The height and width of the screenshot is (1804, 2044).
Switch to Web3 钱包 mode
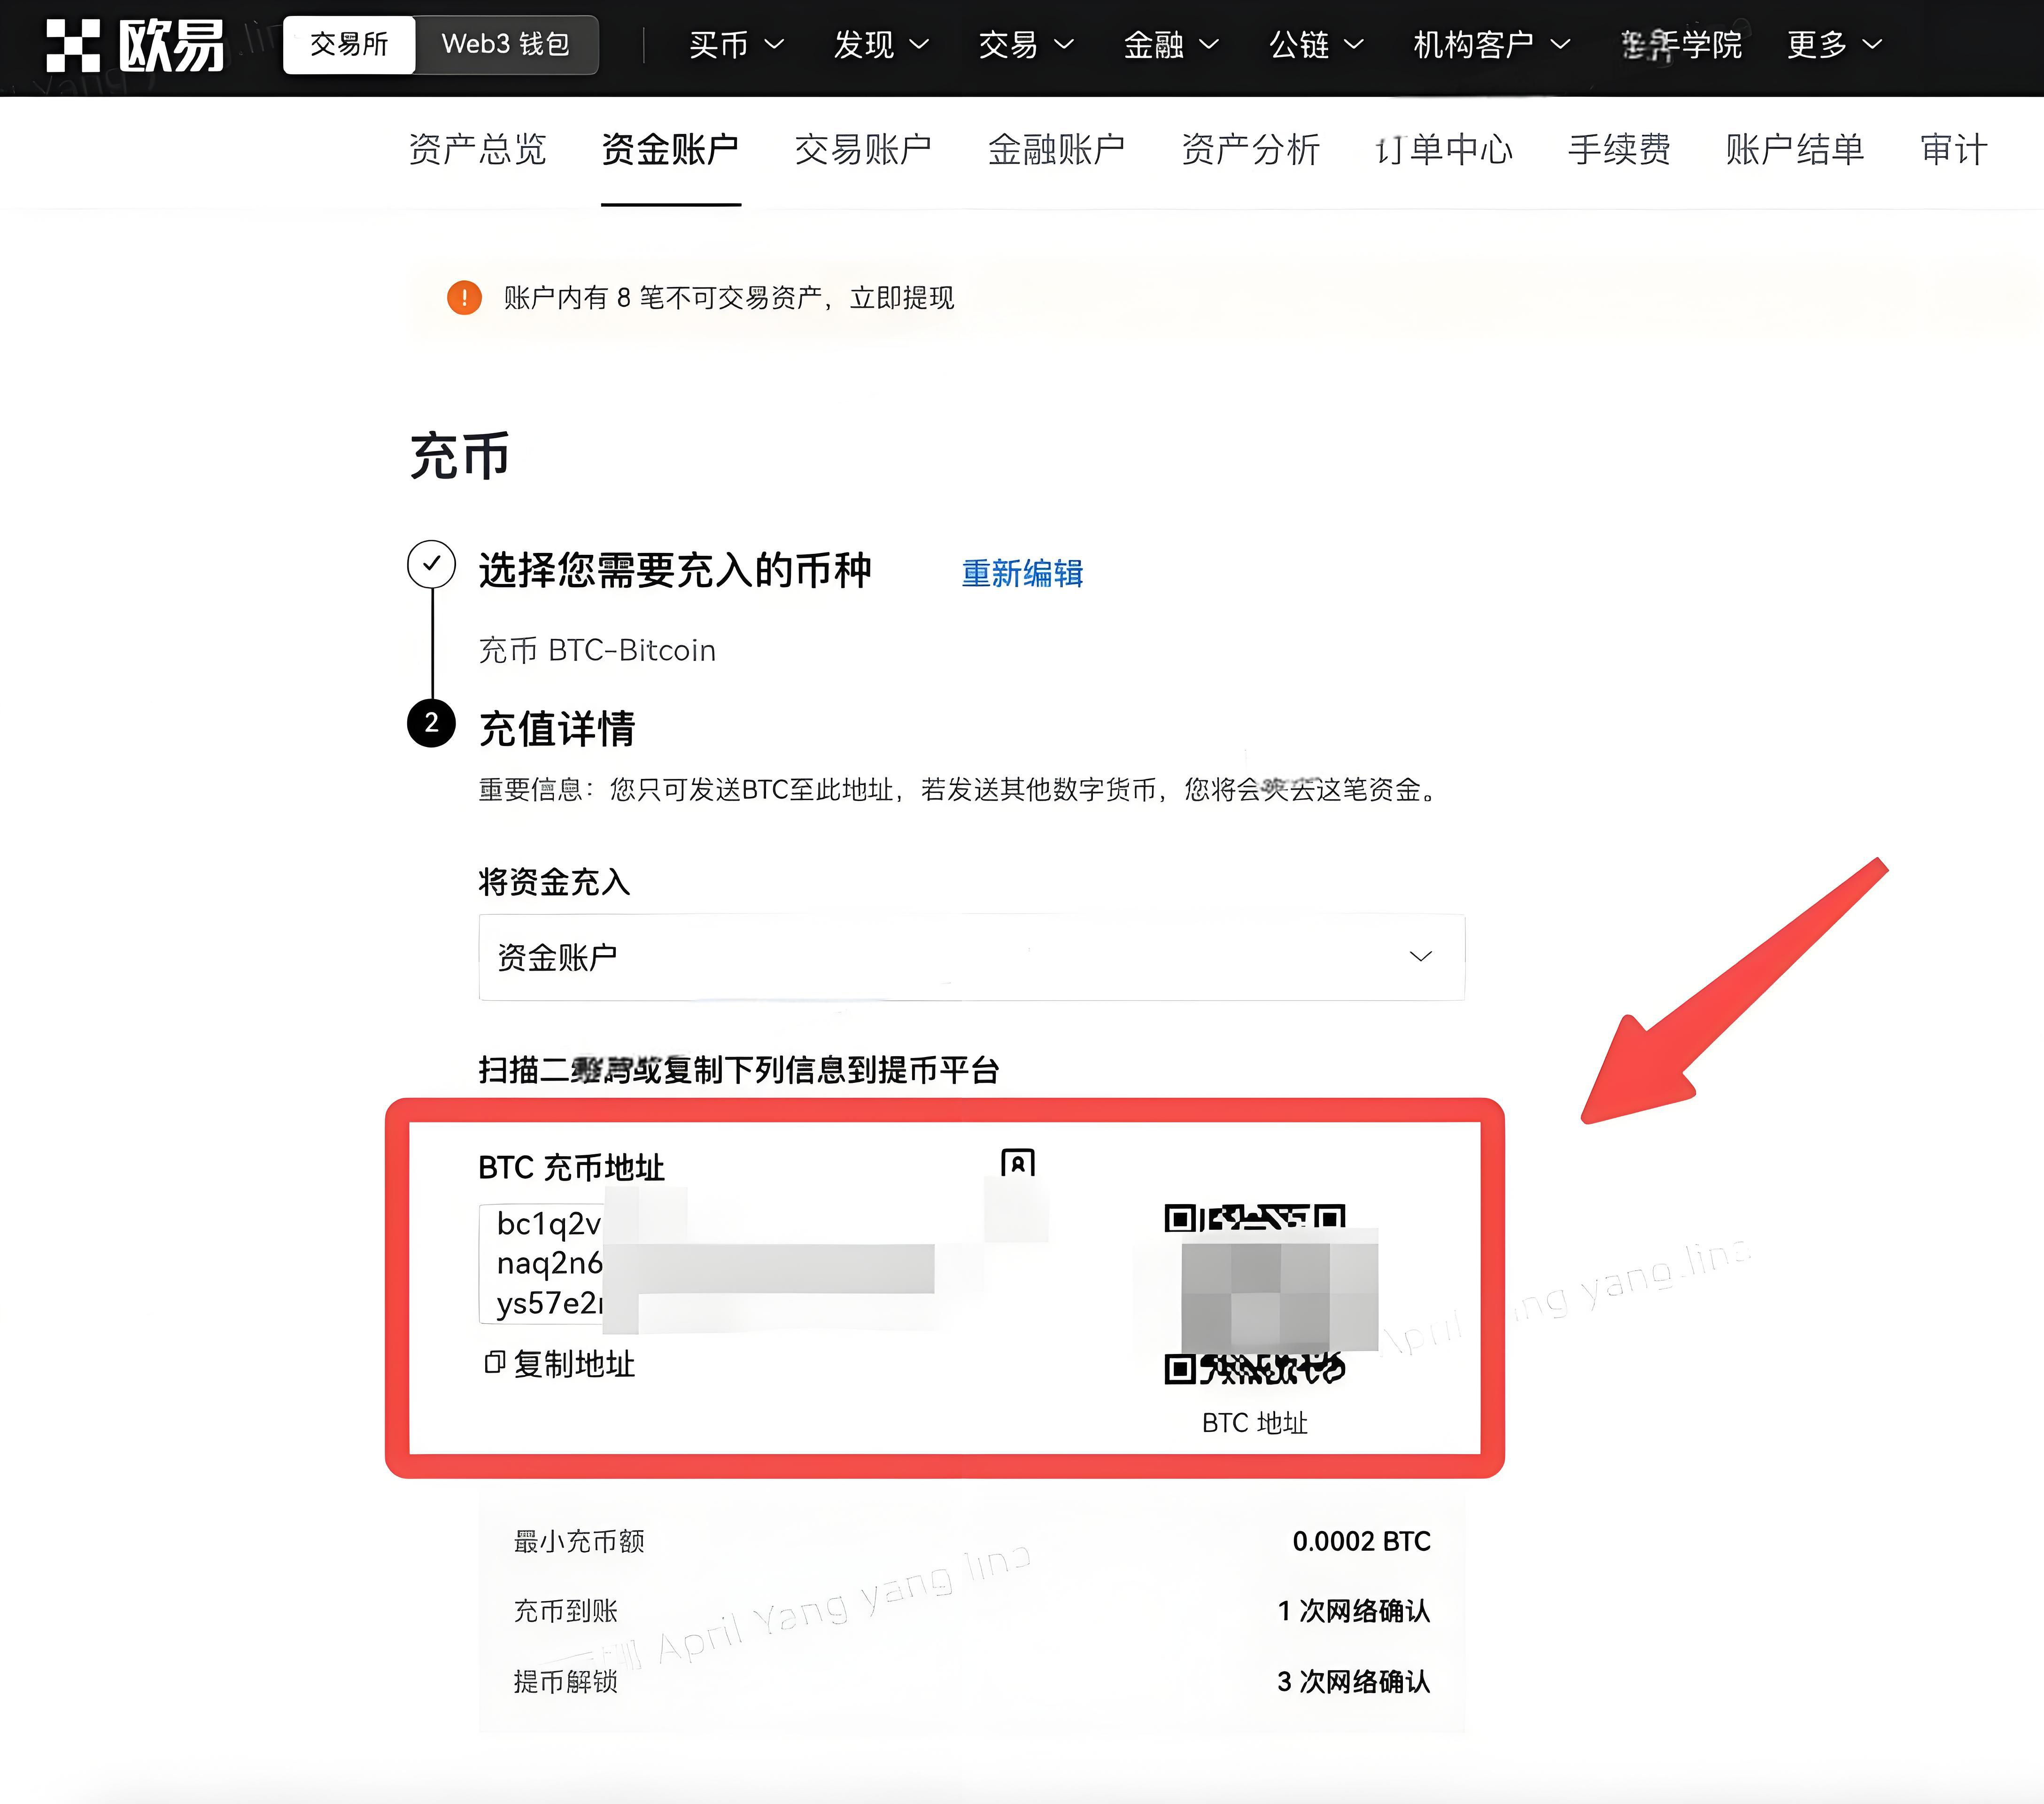(506, 44)
